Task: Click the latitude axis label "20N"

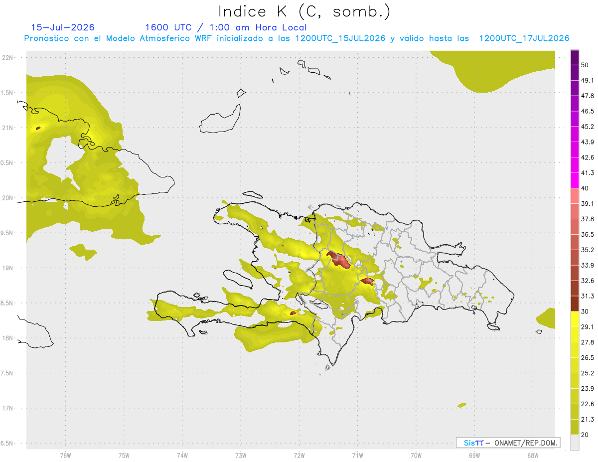Action: pos(8,198)
